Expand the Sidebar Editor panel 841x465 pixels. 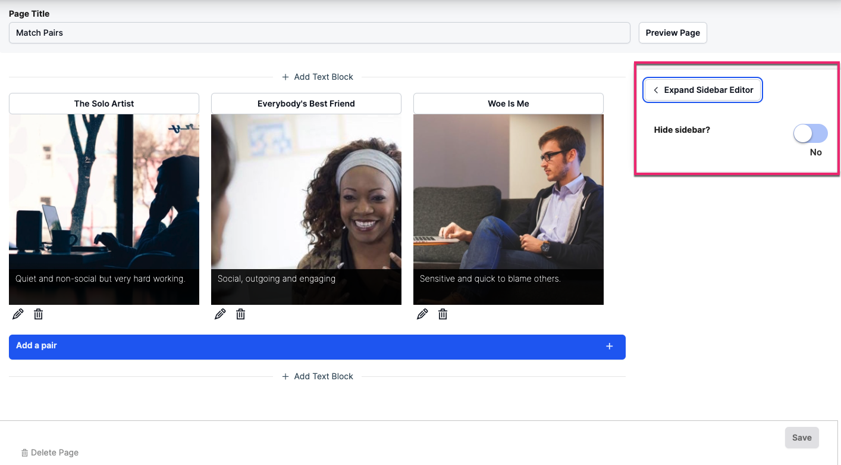[703, 90]
